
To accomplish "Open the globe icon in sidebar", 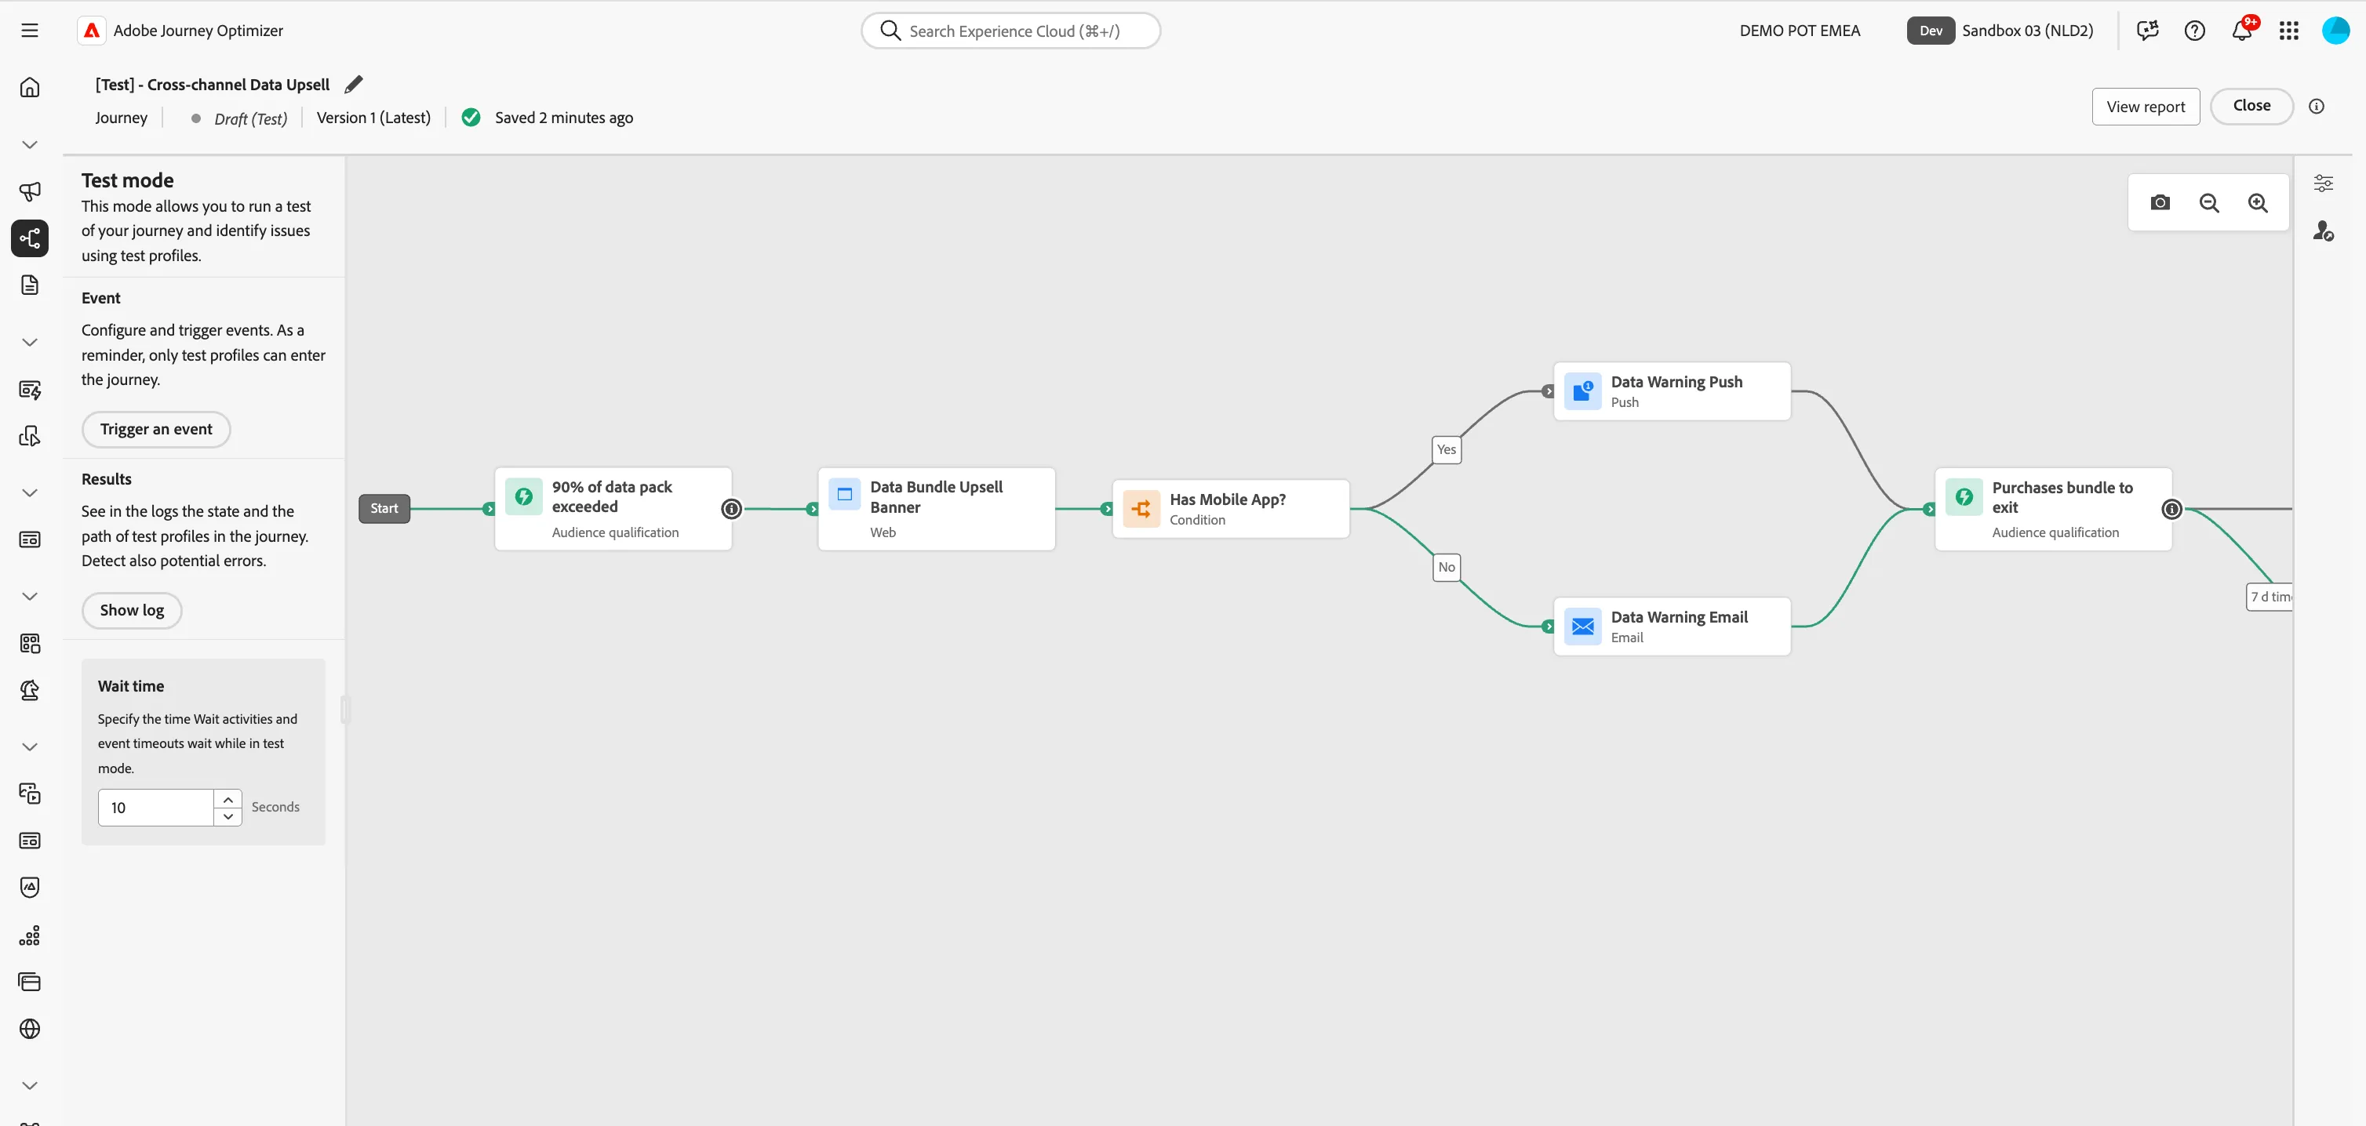I will 29,1029.
